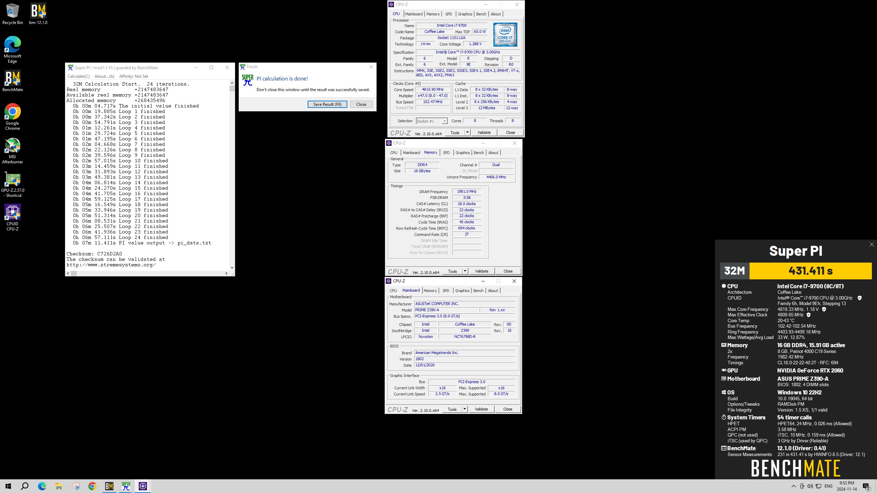Click Super PI vertical scrollbar down arrow
877x493 pixels.
232,268
